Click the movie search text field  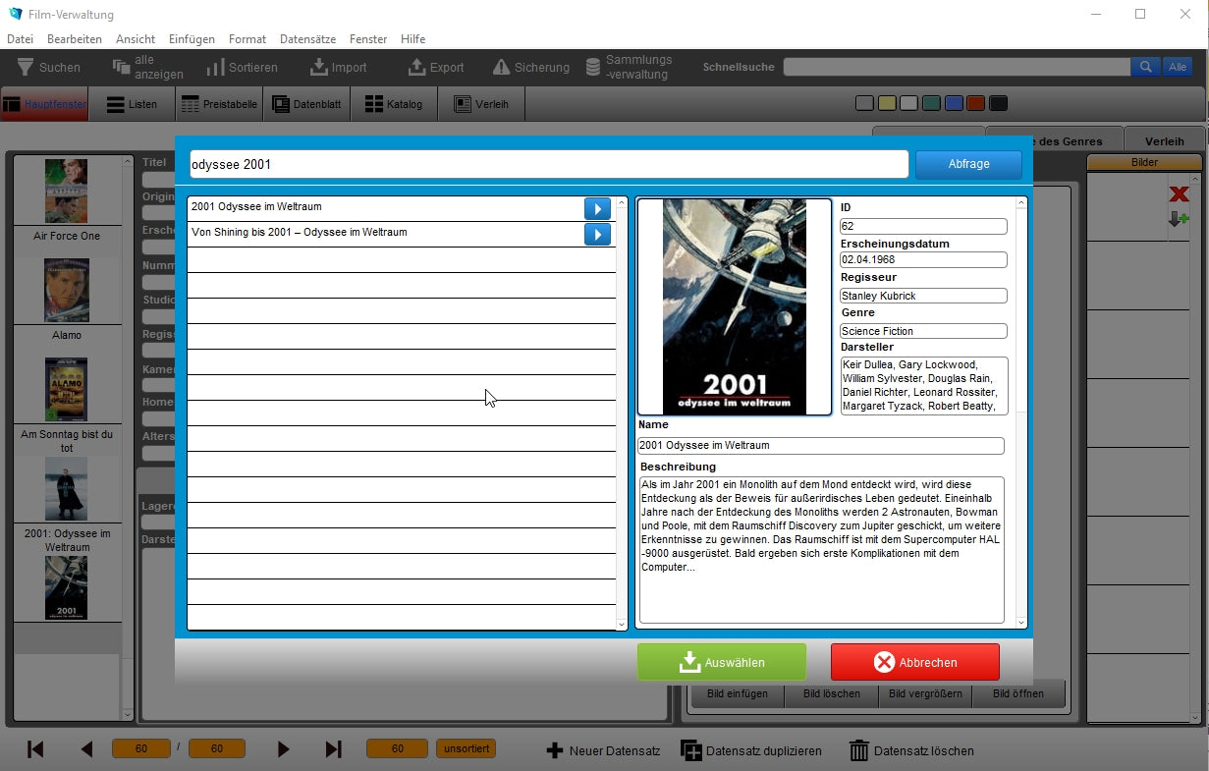(548, 164)
